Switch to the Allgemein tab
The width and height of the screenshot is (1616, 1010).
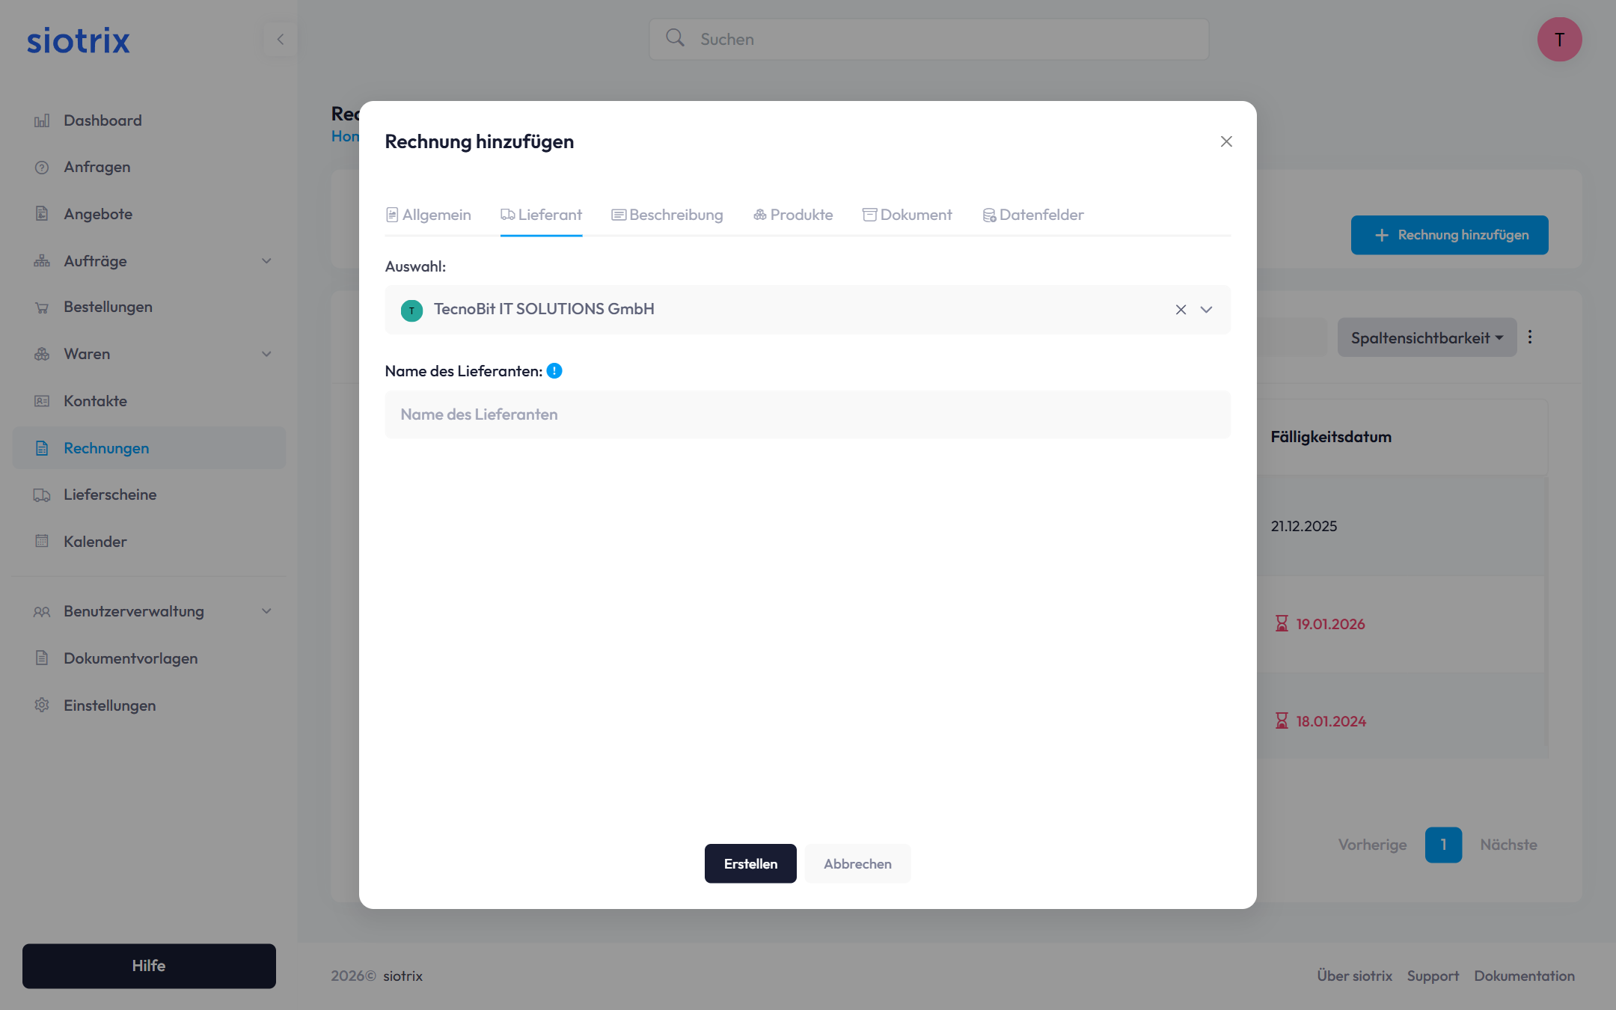(429, 215)
